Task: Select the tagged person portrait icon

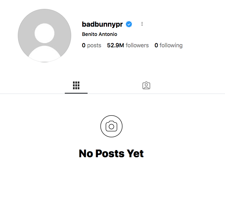Action: (x=146, y=85)
